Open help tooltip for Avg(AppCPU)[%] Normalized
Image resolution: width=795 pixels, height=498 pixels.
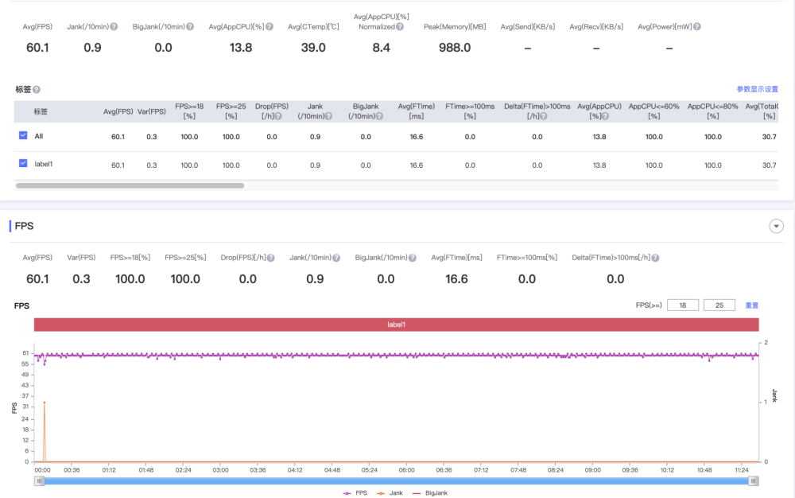(400, 27)
